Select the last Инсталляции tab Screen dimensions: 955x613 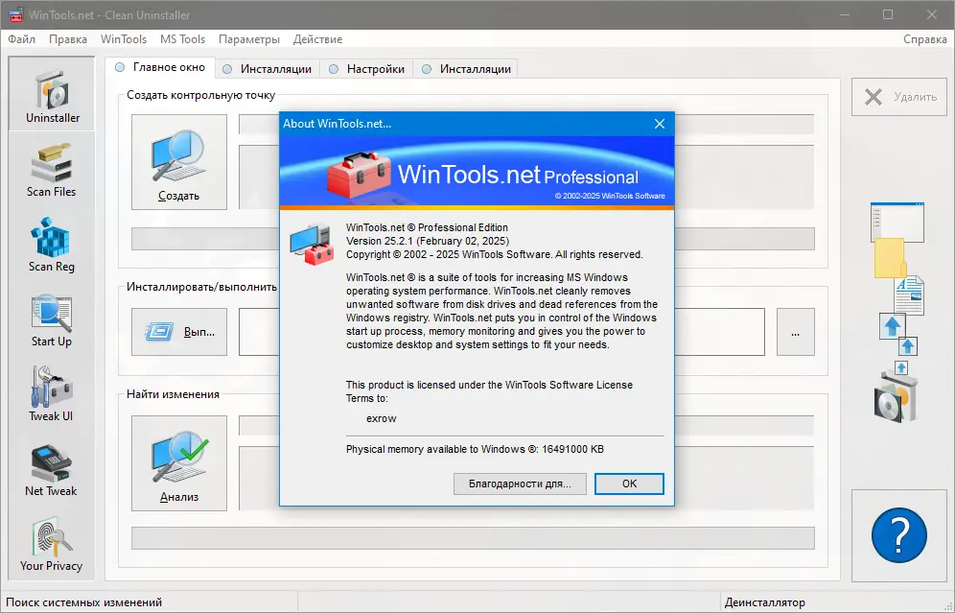click(467, 69)
